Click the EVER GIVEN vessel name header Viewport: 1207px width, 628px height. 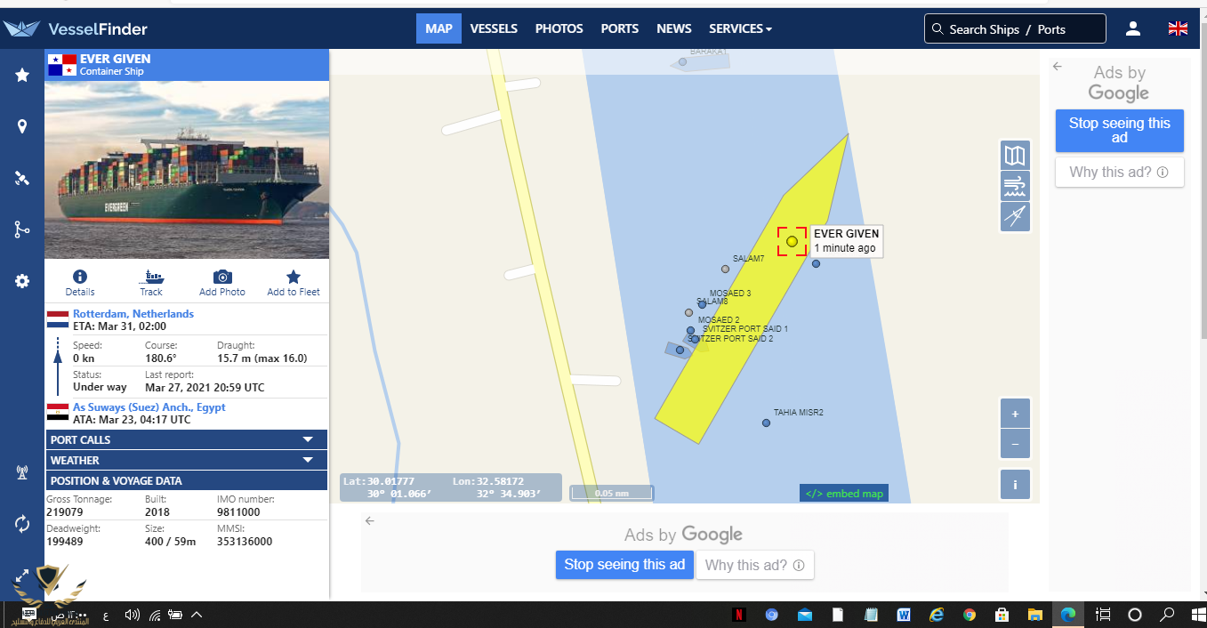tap(115, 59)
